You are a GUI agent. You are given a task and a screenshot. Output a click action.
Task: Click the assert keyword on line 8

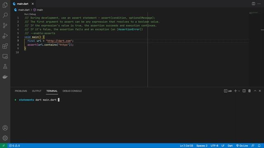click(x=32, y=45)
